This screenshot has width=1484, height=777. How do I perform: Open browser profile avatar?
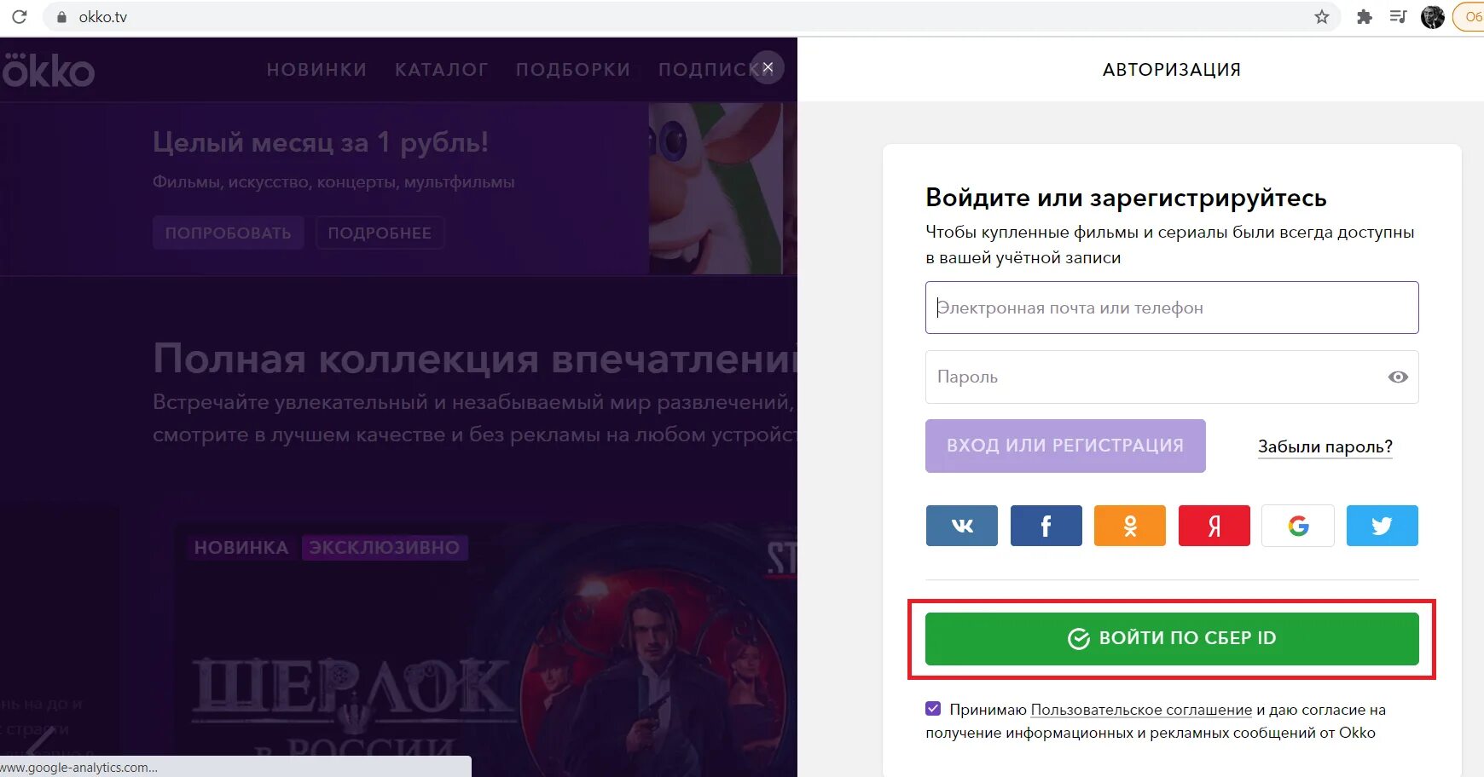[x=1432, y=16]
